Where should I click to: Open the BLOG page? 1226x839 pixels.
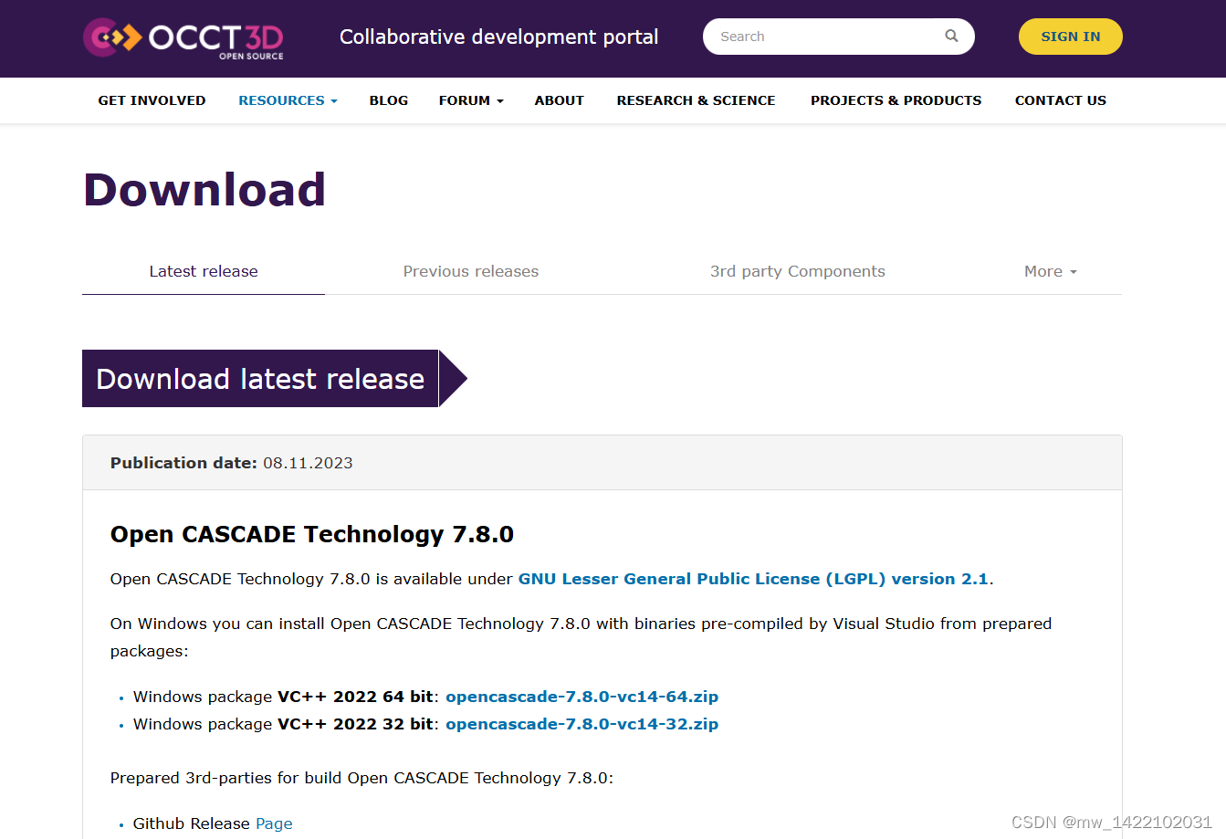point(388,100)
